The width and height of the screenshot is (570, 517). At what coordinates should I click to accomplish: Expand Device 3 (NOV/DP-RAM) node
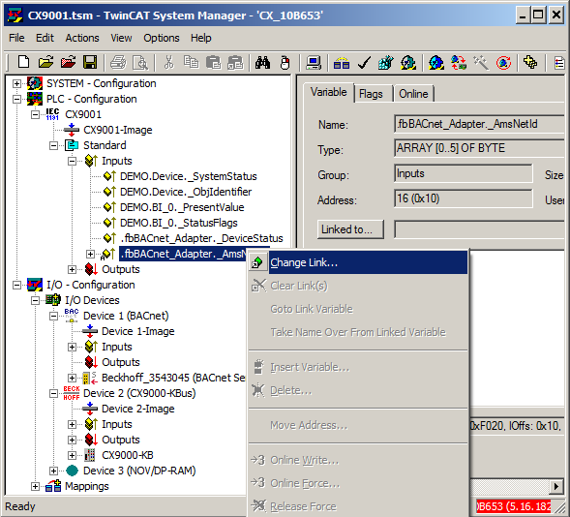pyautogui.click(x=54, y=471)
